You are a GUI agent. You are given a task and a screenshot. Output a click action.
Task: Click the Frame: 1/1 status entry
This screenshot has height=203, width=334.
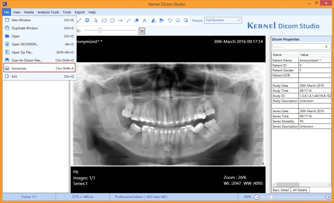tap(29, 197)
